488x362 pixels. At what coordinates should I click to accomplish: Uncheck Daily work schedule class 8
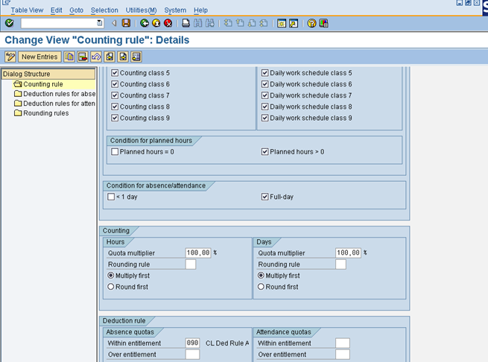264,107
